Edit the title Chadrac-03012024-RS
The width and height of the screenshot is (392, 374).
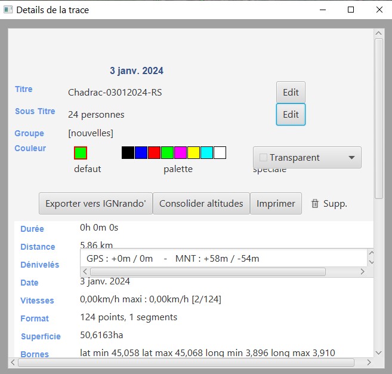click(291, 93)
